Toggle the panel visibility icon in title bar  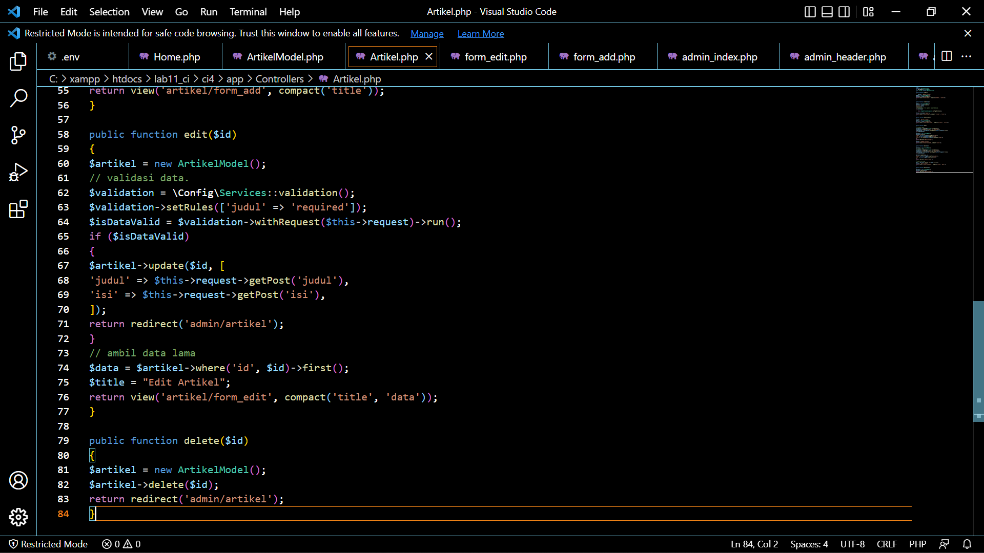(x=827, y=11)
